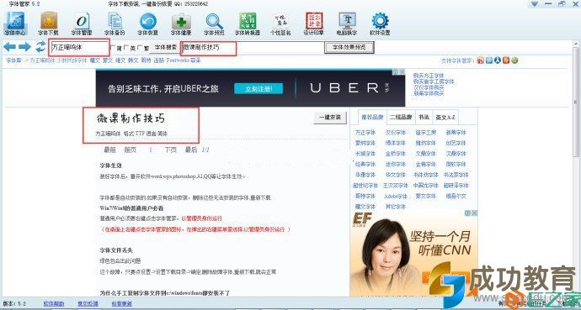Viewport: 581px width, 310px height.
Task: Click the EF 坚持一个月听懂CNN ad image
Action: (414, 253)
